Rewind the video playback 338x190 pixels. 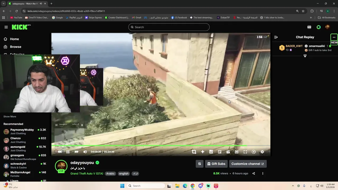pos(60,152)
